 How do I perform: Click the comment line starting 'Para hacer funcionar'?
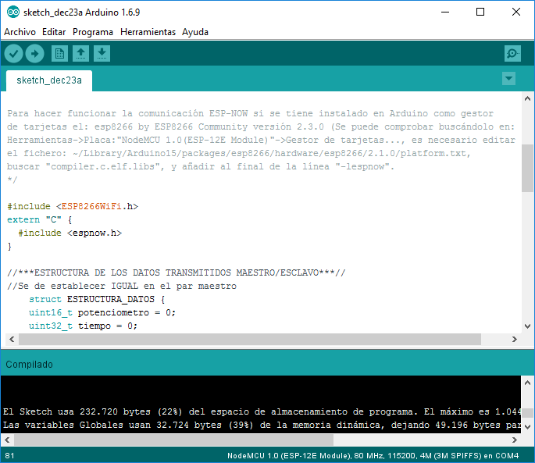tap(251, 113)
